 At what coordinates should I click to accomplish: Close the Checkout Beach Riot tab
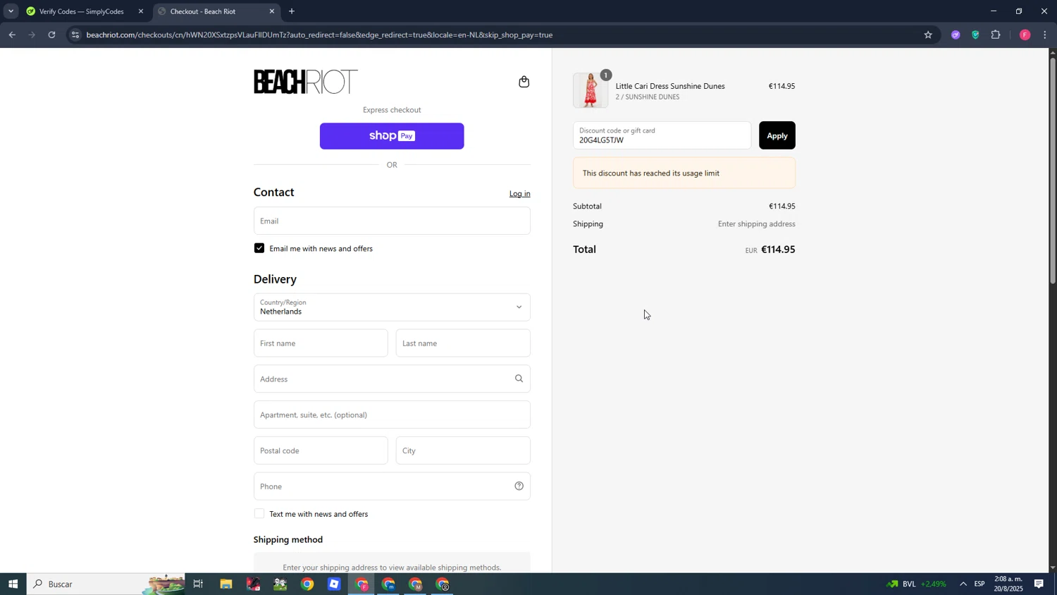(x=272, y=11)
